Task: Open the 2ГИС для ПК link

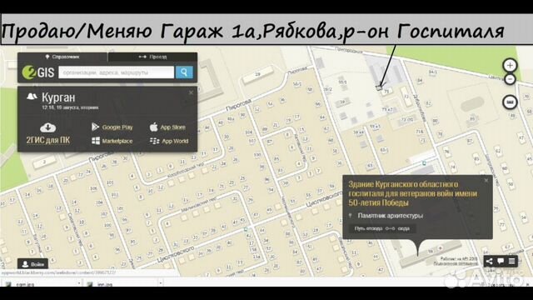Action: point(48,140)
